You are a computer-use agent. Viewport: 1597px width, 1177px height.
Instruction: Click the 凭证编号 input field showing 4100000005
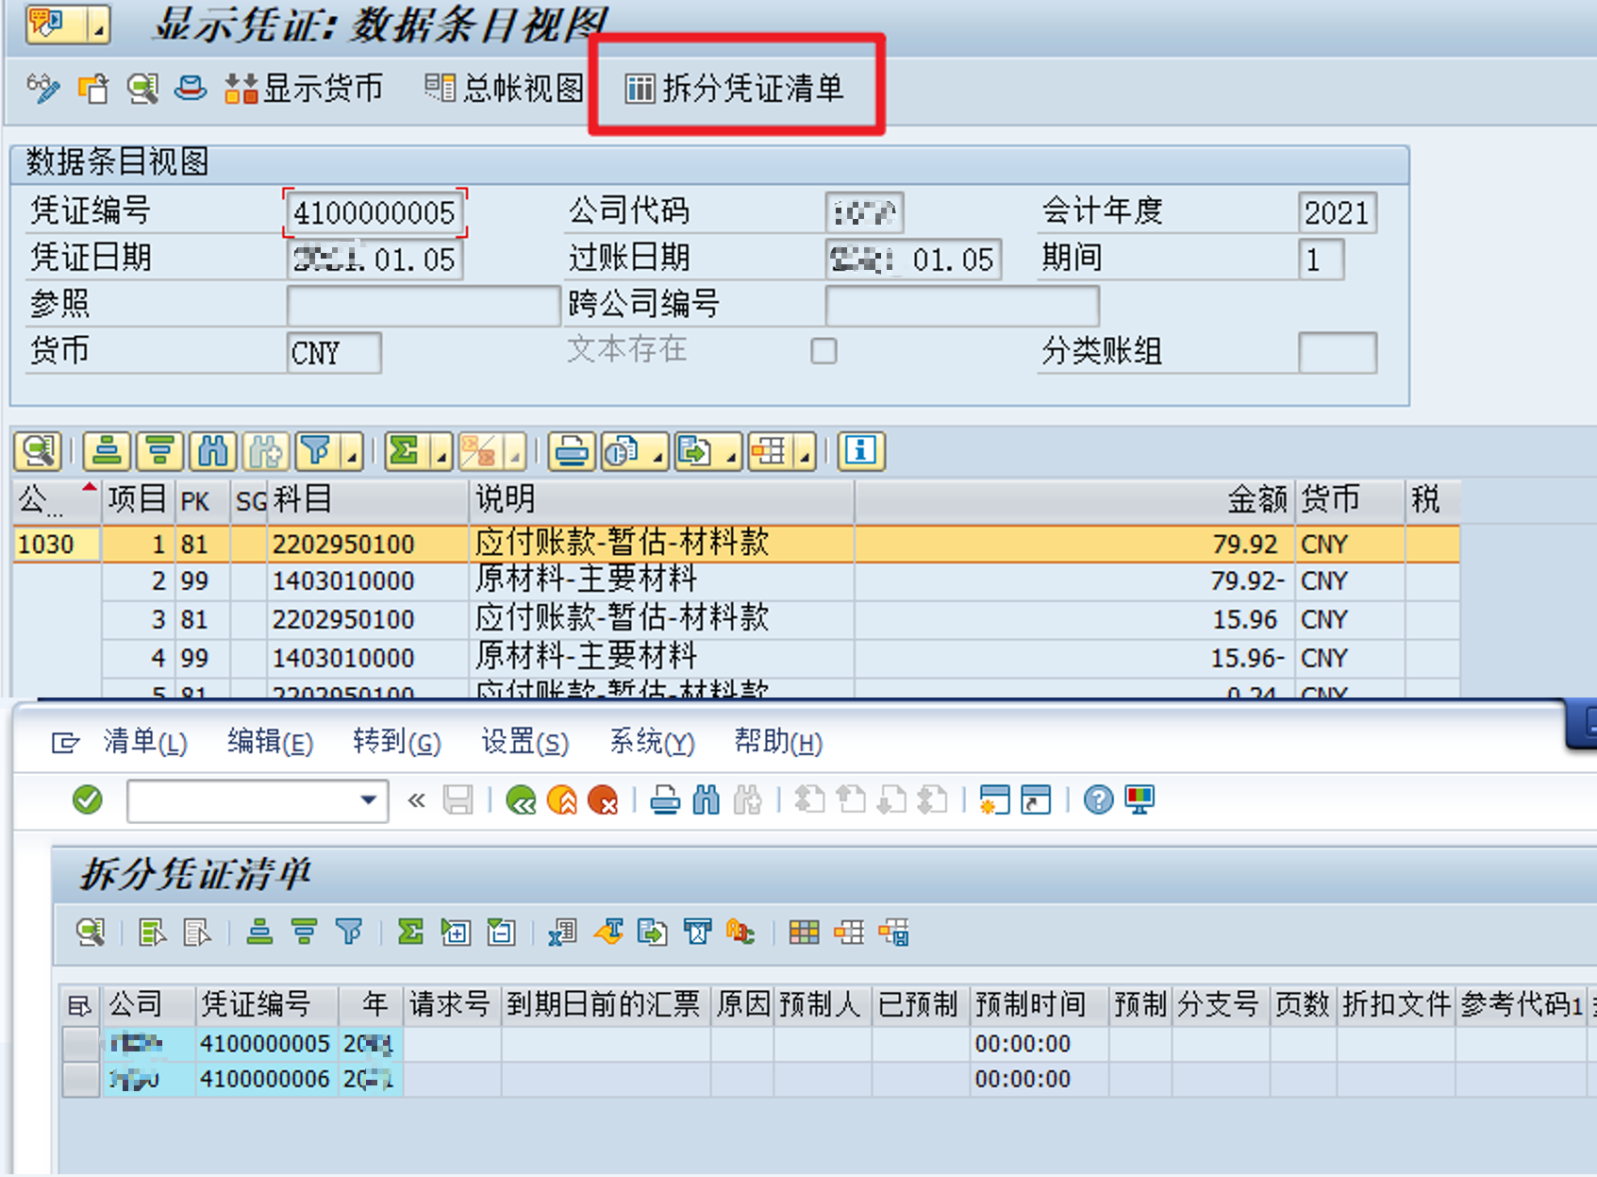coord(374,212)
